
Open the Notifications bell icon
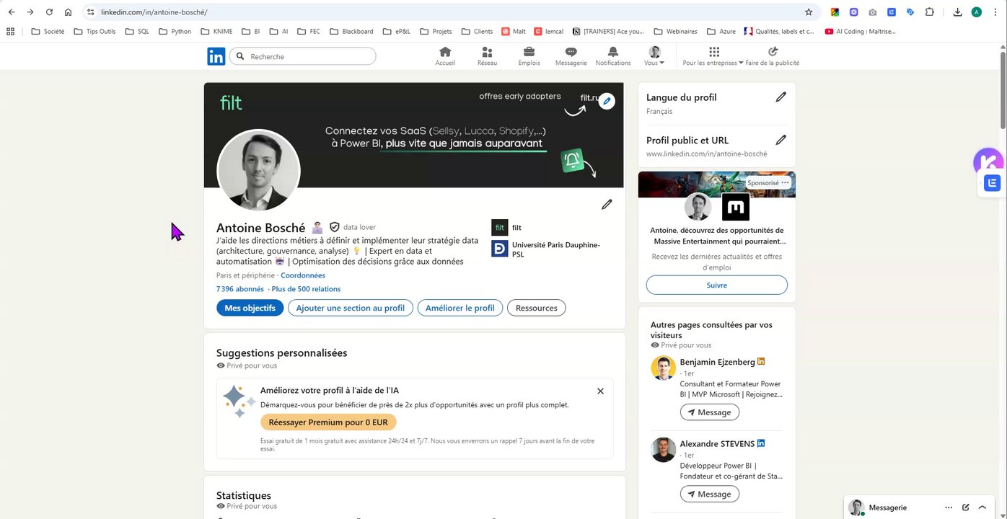pyautogui.click(x=613, y=56)
